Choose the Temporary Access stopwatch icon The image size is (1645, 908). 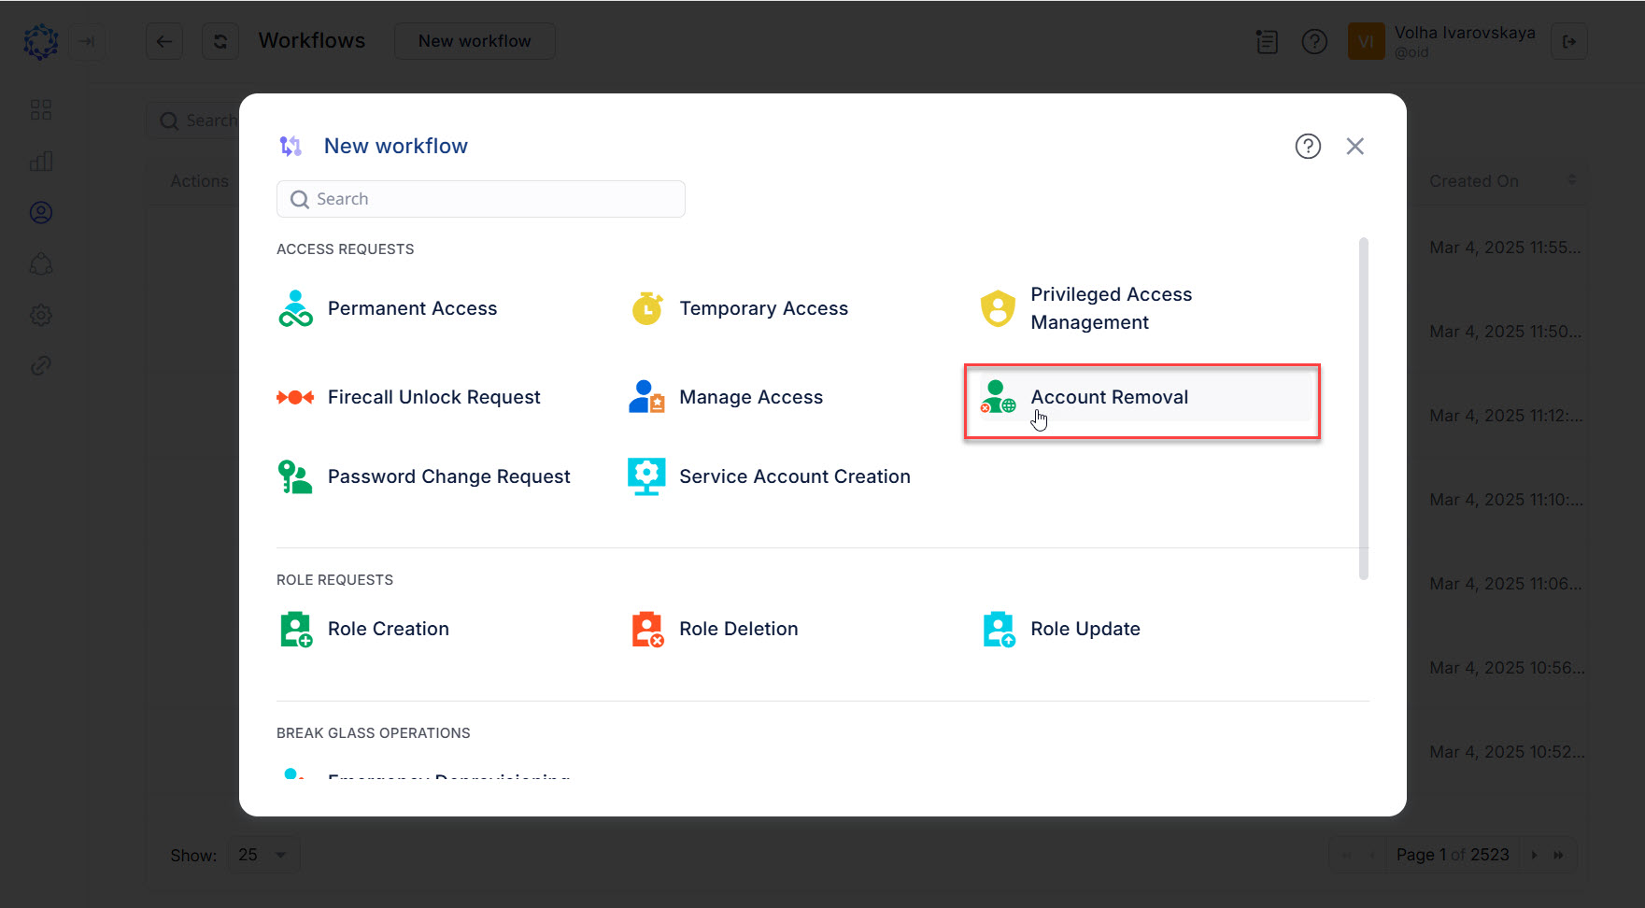tap(646, 307)
